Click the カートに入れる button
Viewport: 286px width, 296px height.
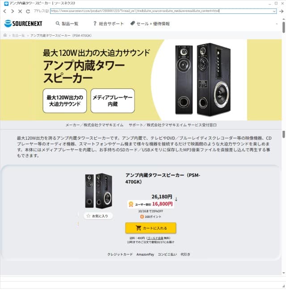point(151,228)
